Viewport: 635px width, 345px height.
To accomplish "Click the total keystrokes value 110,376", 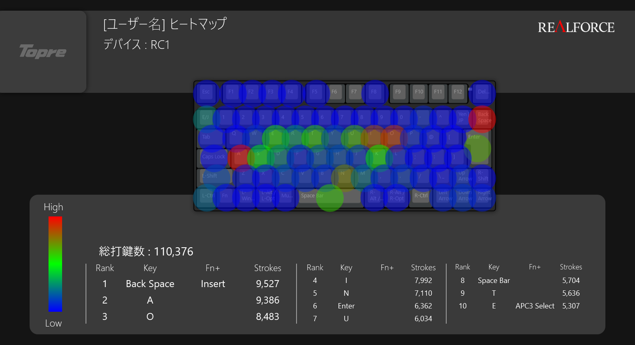I will [x=173, y=251].
